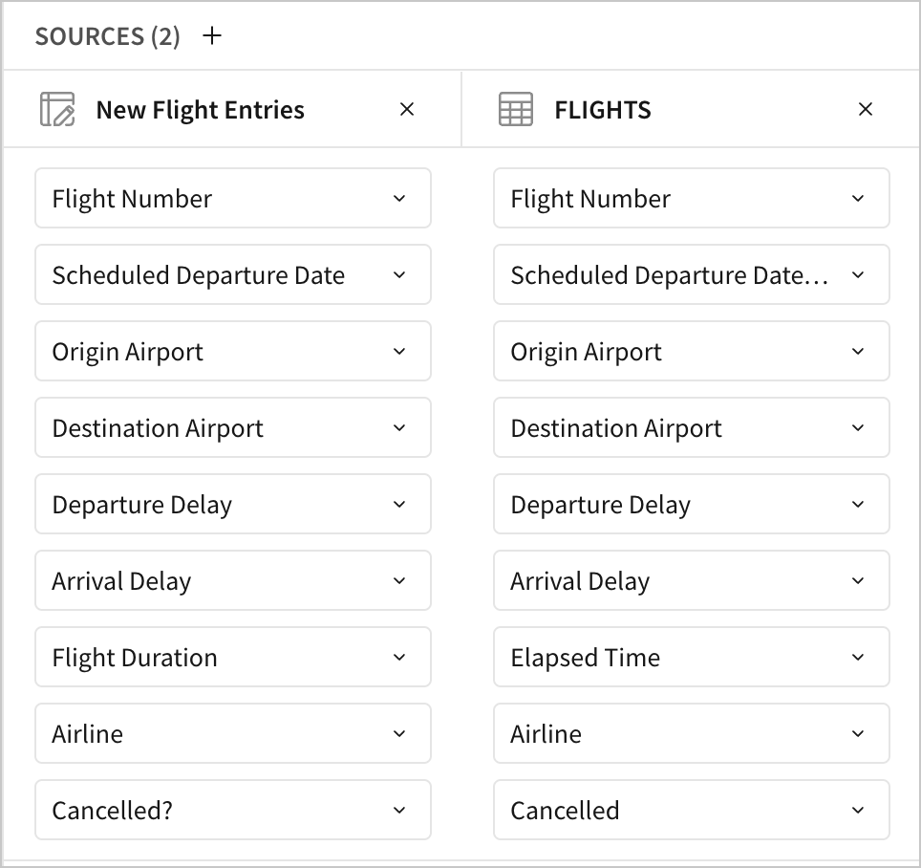Viewport: 921px width, 868px height.
Task: Click the SOURCES (2) heading
Action: [x=107, y=36]
